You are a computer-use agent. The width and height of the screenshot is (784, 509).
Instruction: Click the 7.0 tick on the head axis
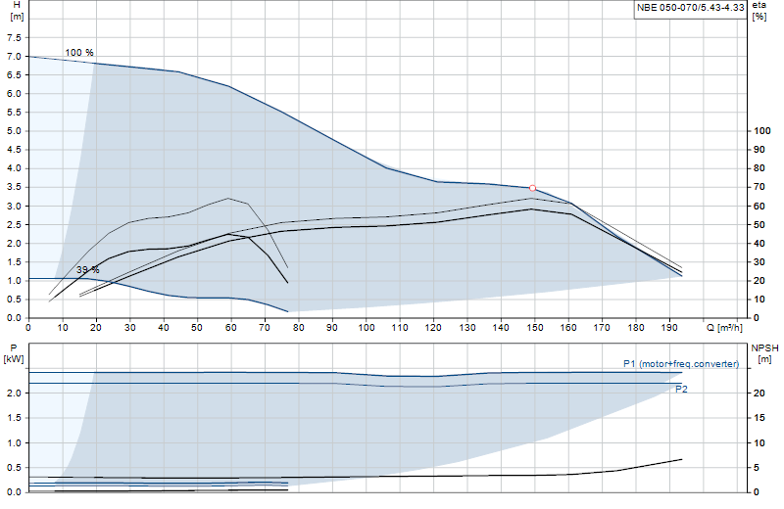[14, 57]
